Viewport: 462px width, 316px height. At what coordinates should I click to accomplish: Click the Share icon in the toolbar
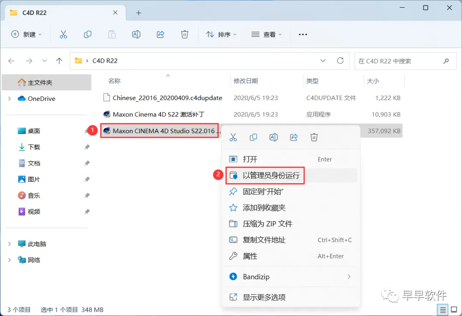pos(160,35)
